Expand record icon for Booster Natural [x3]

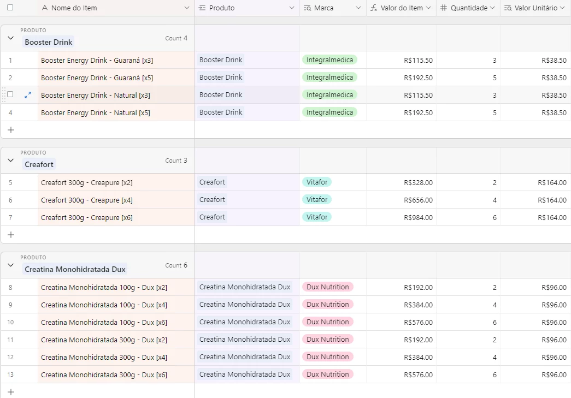tap(28, 95)
